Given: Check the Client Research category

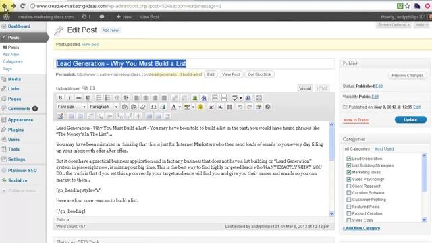Looking at the screenshot, I should point(348,186).
